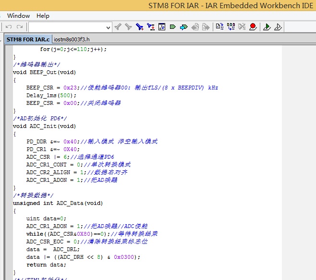316x280 pixels.
Task: Click the 'data |= ((ADC_DRH << 8)' line
Action: [x=83, y=257]
